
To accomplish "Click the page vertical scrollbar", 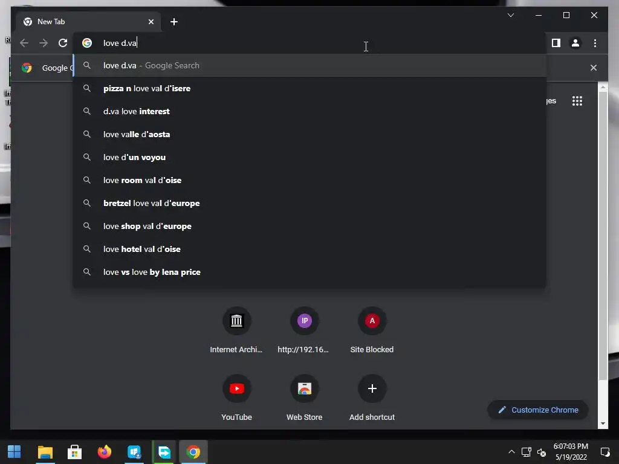I will click(x=603, y=236).
